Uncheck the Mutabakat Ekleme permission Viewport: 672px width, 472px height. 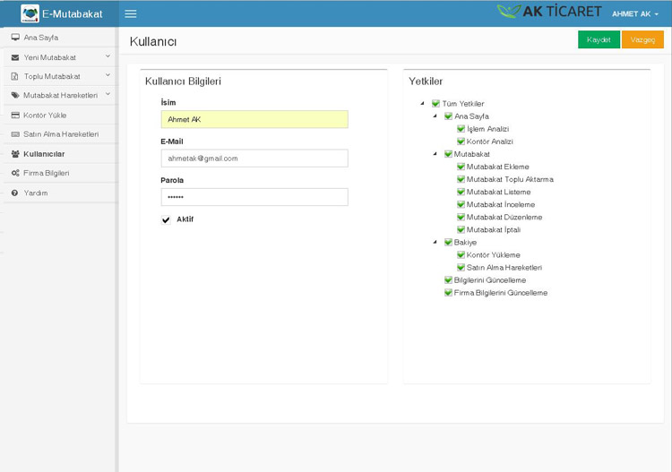click(x=461, y=167)
